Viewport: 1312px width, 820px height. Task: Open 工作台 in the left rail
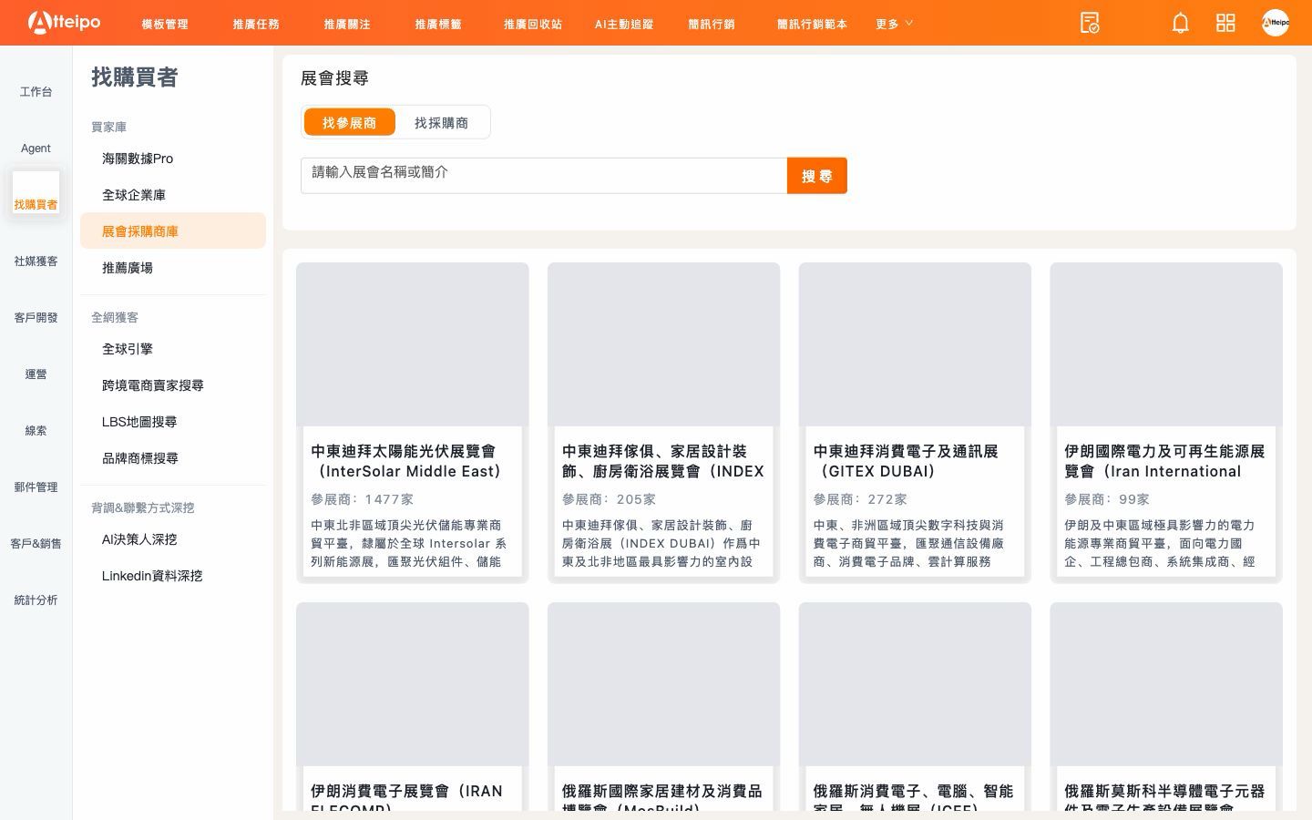[x=36, y=92]
